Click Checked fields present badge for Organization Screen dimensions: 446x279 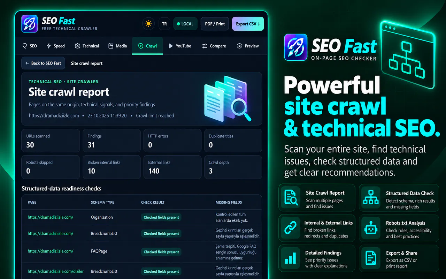(161, 217)
